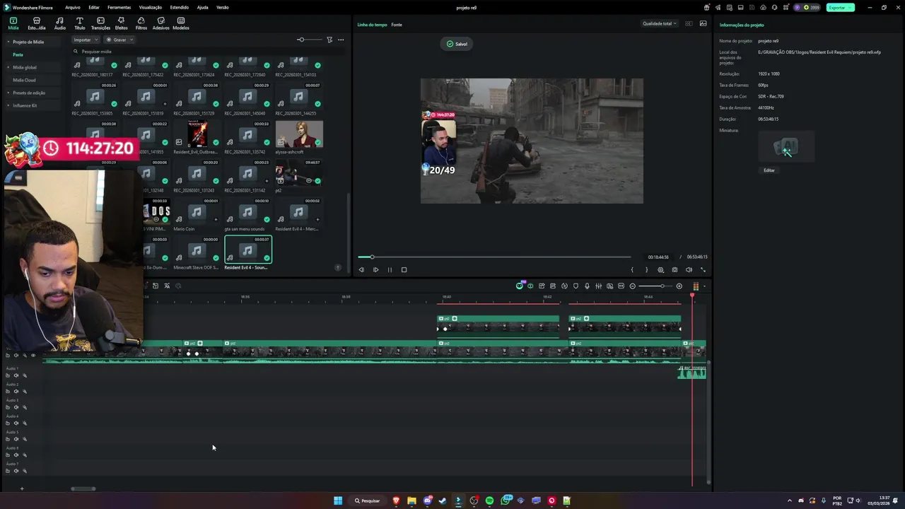Open the Qualidade total dropdown
This screenshot has width=905, height=509.
click(x=659, y=23)
